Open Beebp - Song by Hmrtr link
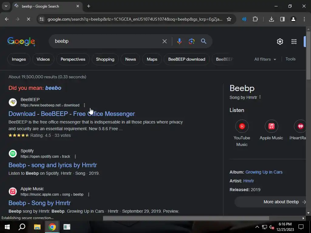This screenshot has height=233, width=311. [x=39, y=203]
